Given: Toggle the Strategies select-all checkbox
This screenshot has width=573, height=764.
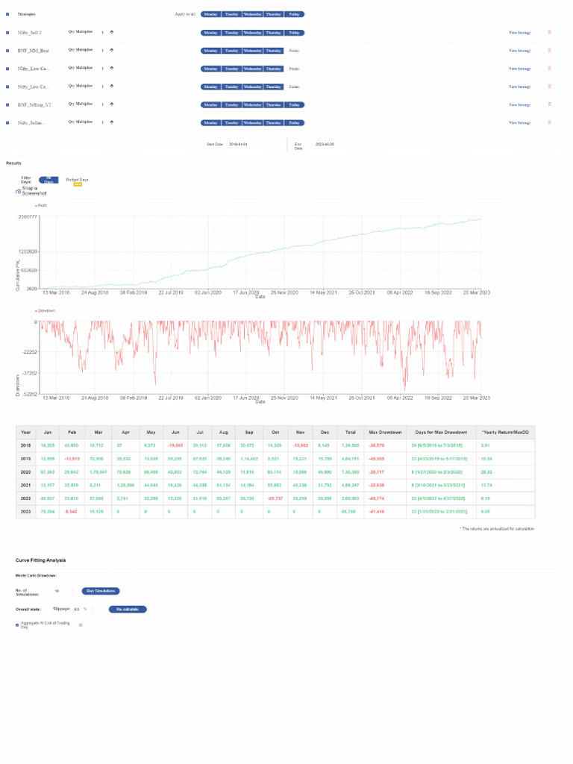Looking at the screenshot, I should click(x=7, y=14).
